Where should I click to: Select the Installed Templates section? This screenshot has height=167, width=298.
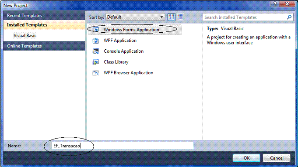(44, 25)
